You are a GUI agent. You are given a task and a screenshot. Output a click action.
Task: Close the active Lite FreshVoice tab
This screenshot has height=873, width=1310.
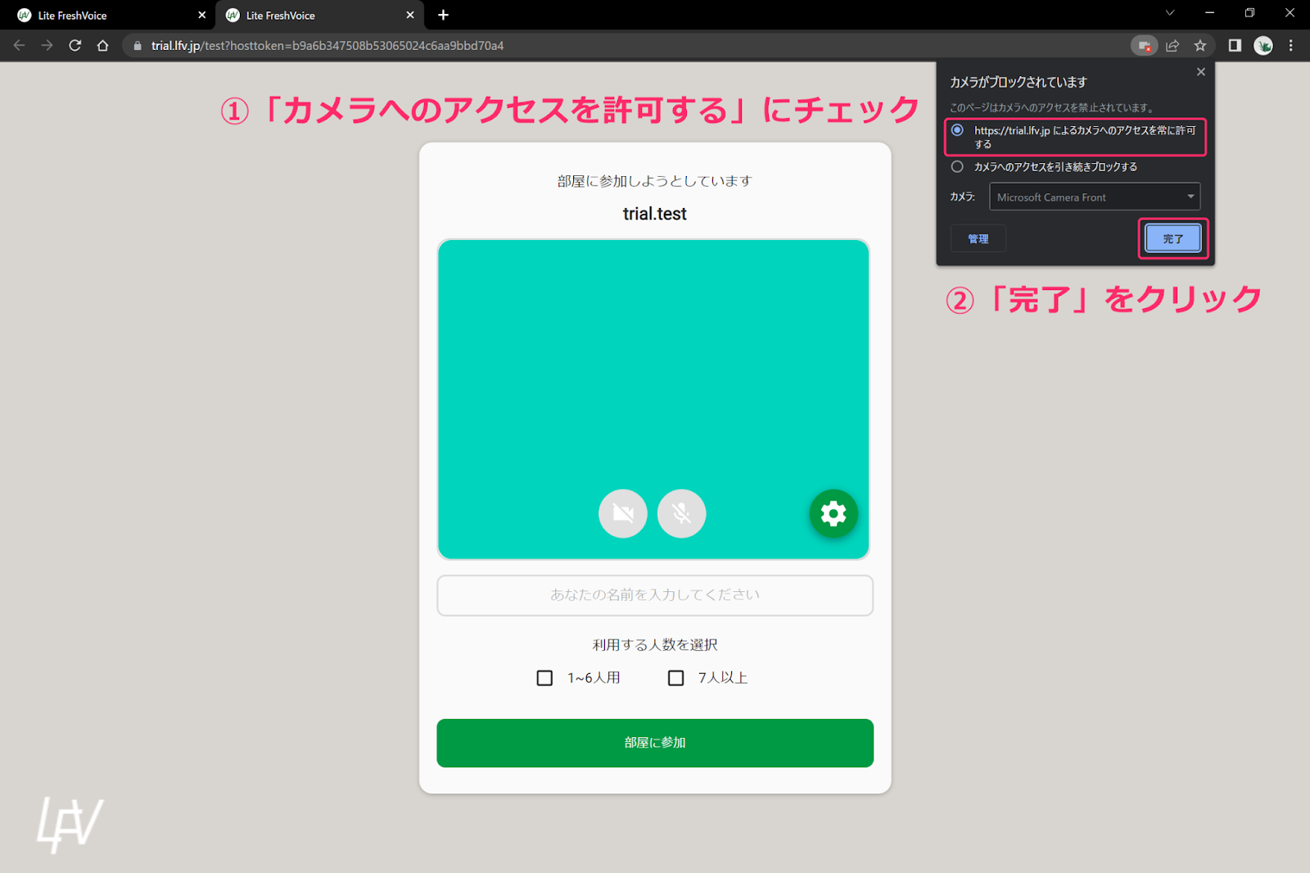pos(410,15)
